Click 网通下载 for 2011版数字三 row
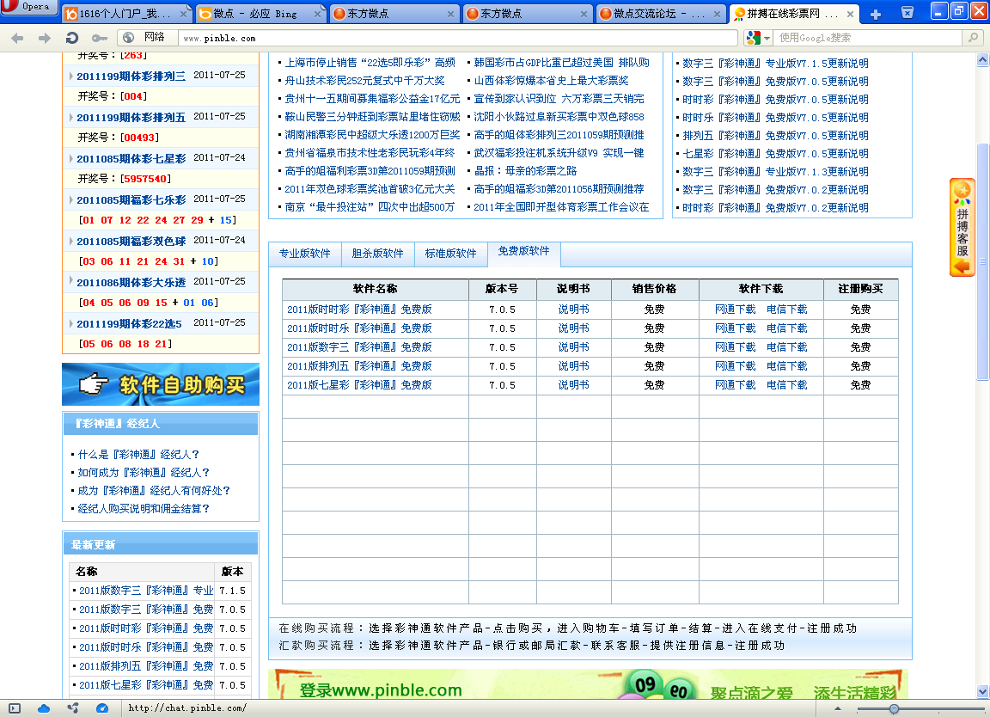 pos(735,347)
